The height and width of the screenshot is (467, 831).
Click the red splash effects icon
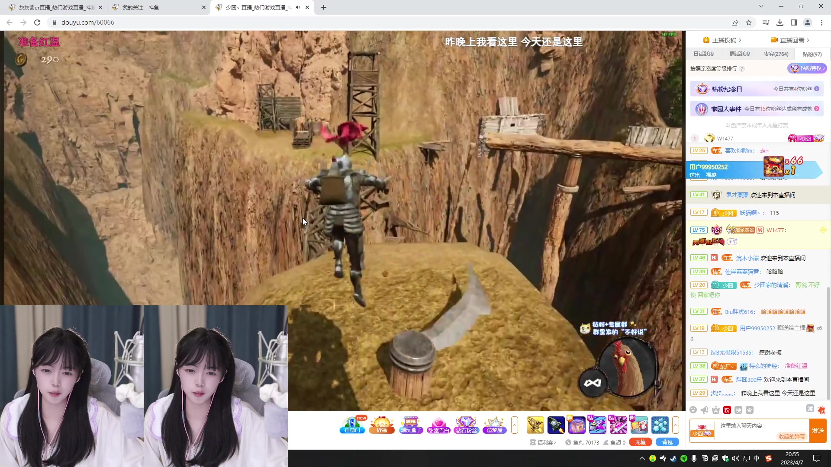821,410
